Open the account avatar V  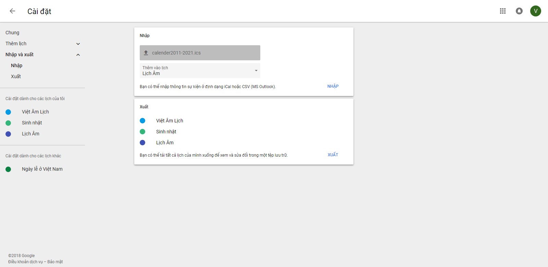pyautogui.click(x=536, y=11)
